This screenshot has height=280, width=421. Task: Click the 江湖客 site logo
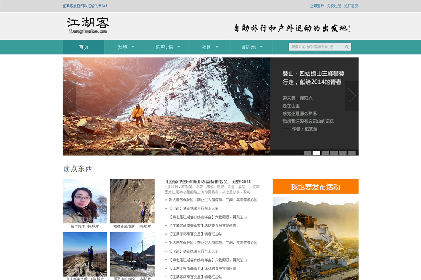(x=88, y=26)
